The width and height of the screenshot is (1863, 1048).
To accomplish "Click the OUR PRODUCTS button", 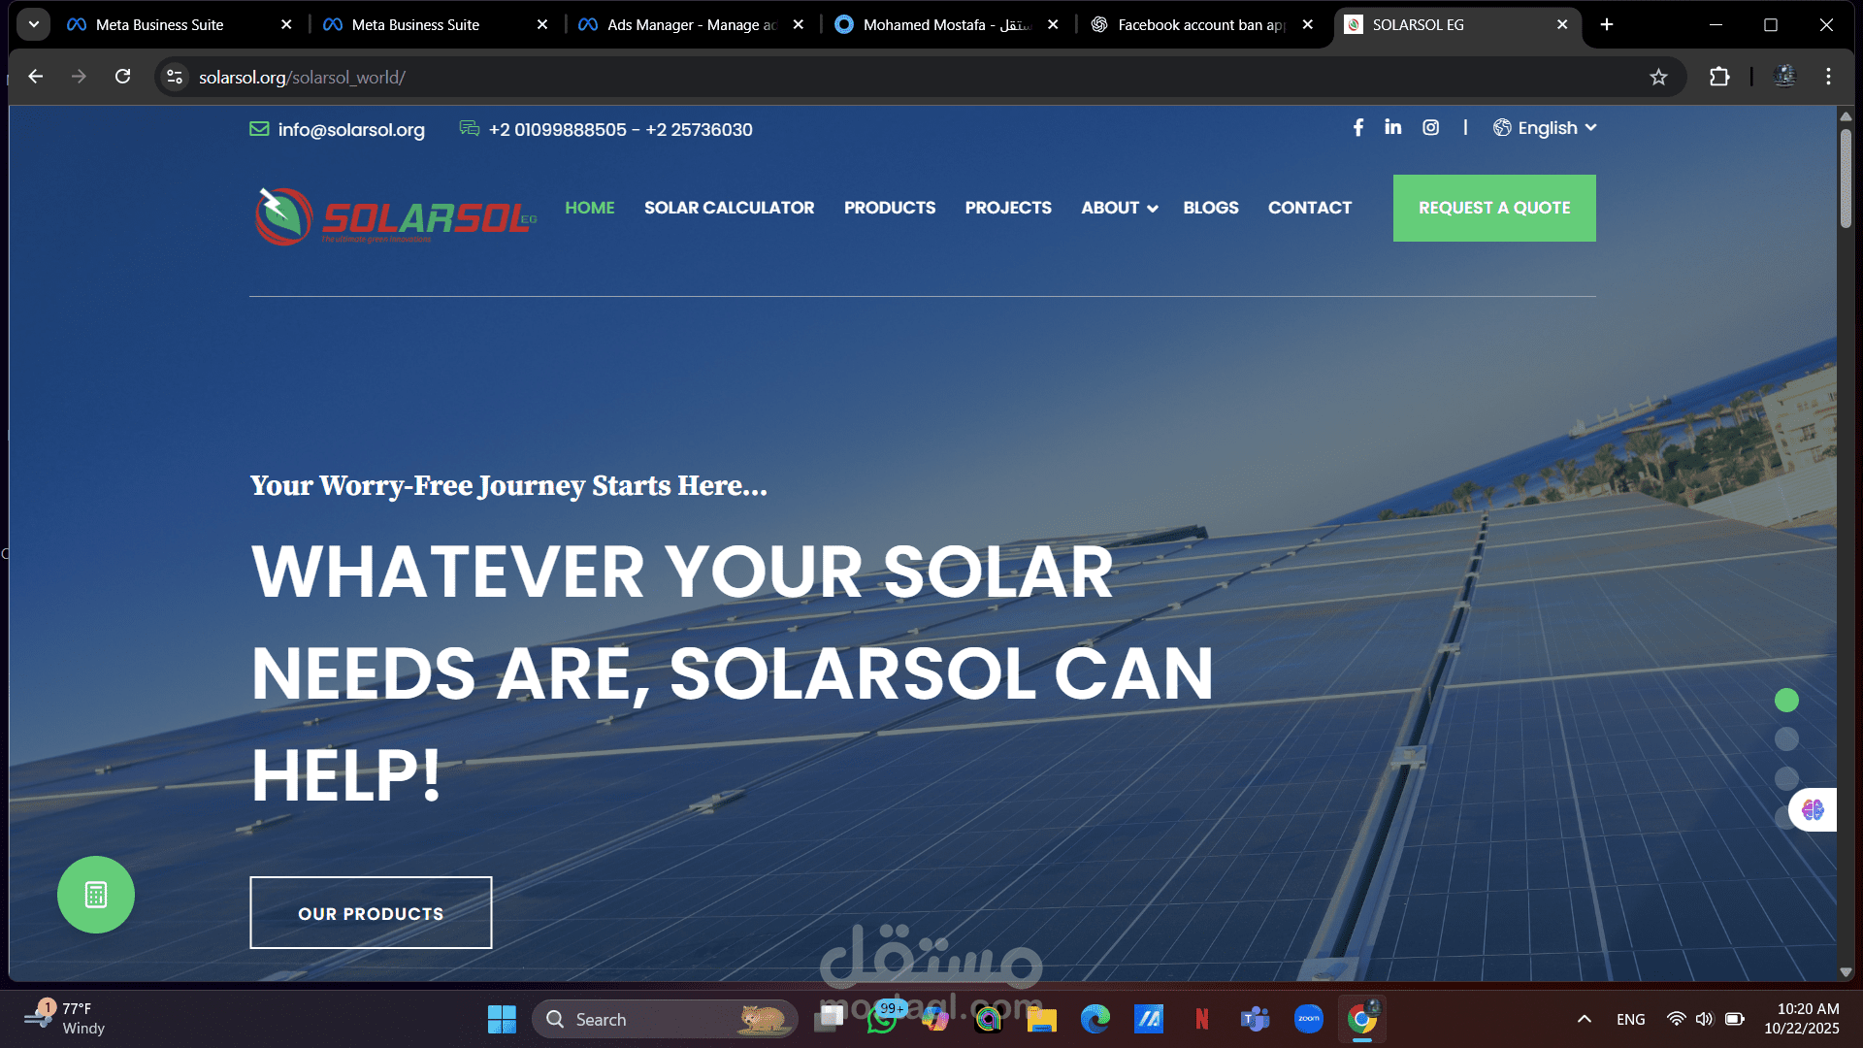I will pyautogui.click(x=370, y=912).
